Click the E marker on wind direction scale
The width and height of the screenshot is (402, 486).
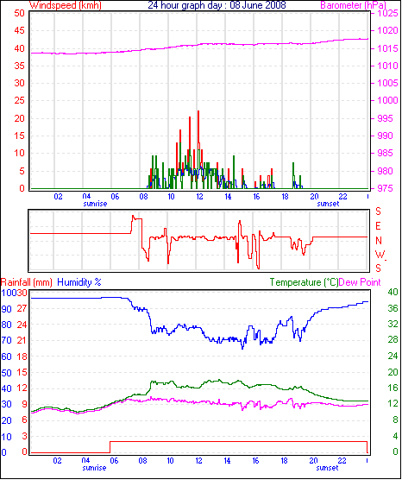click(x=378, y=226)
